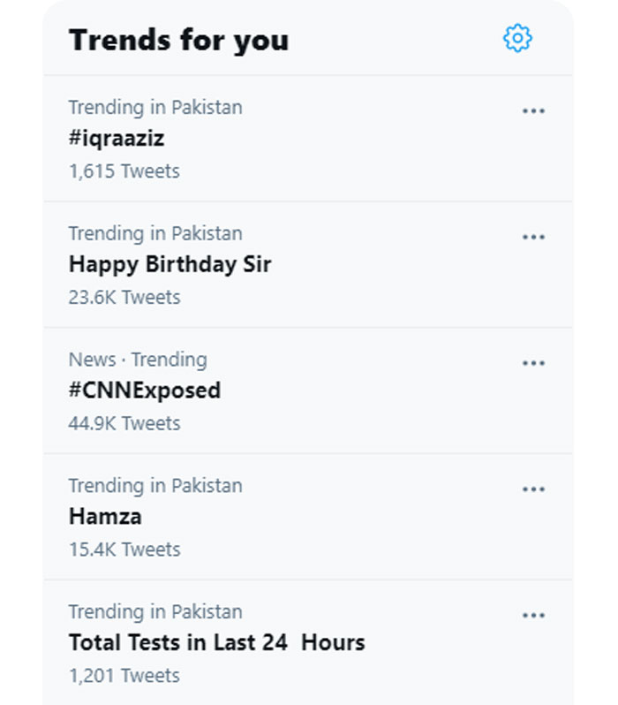Image resolution: width=618 pixels, height=705 pixels.
Task: View the Happy Birthday Sir trend
Action: click(x=170, y=265)
